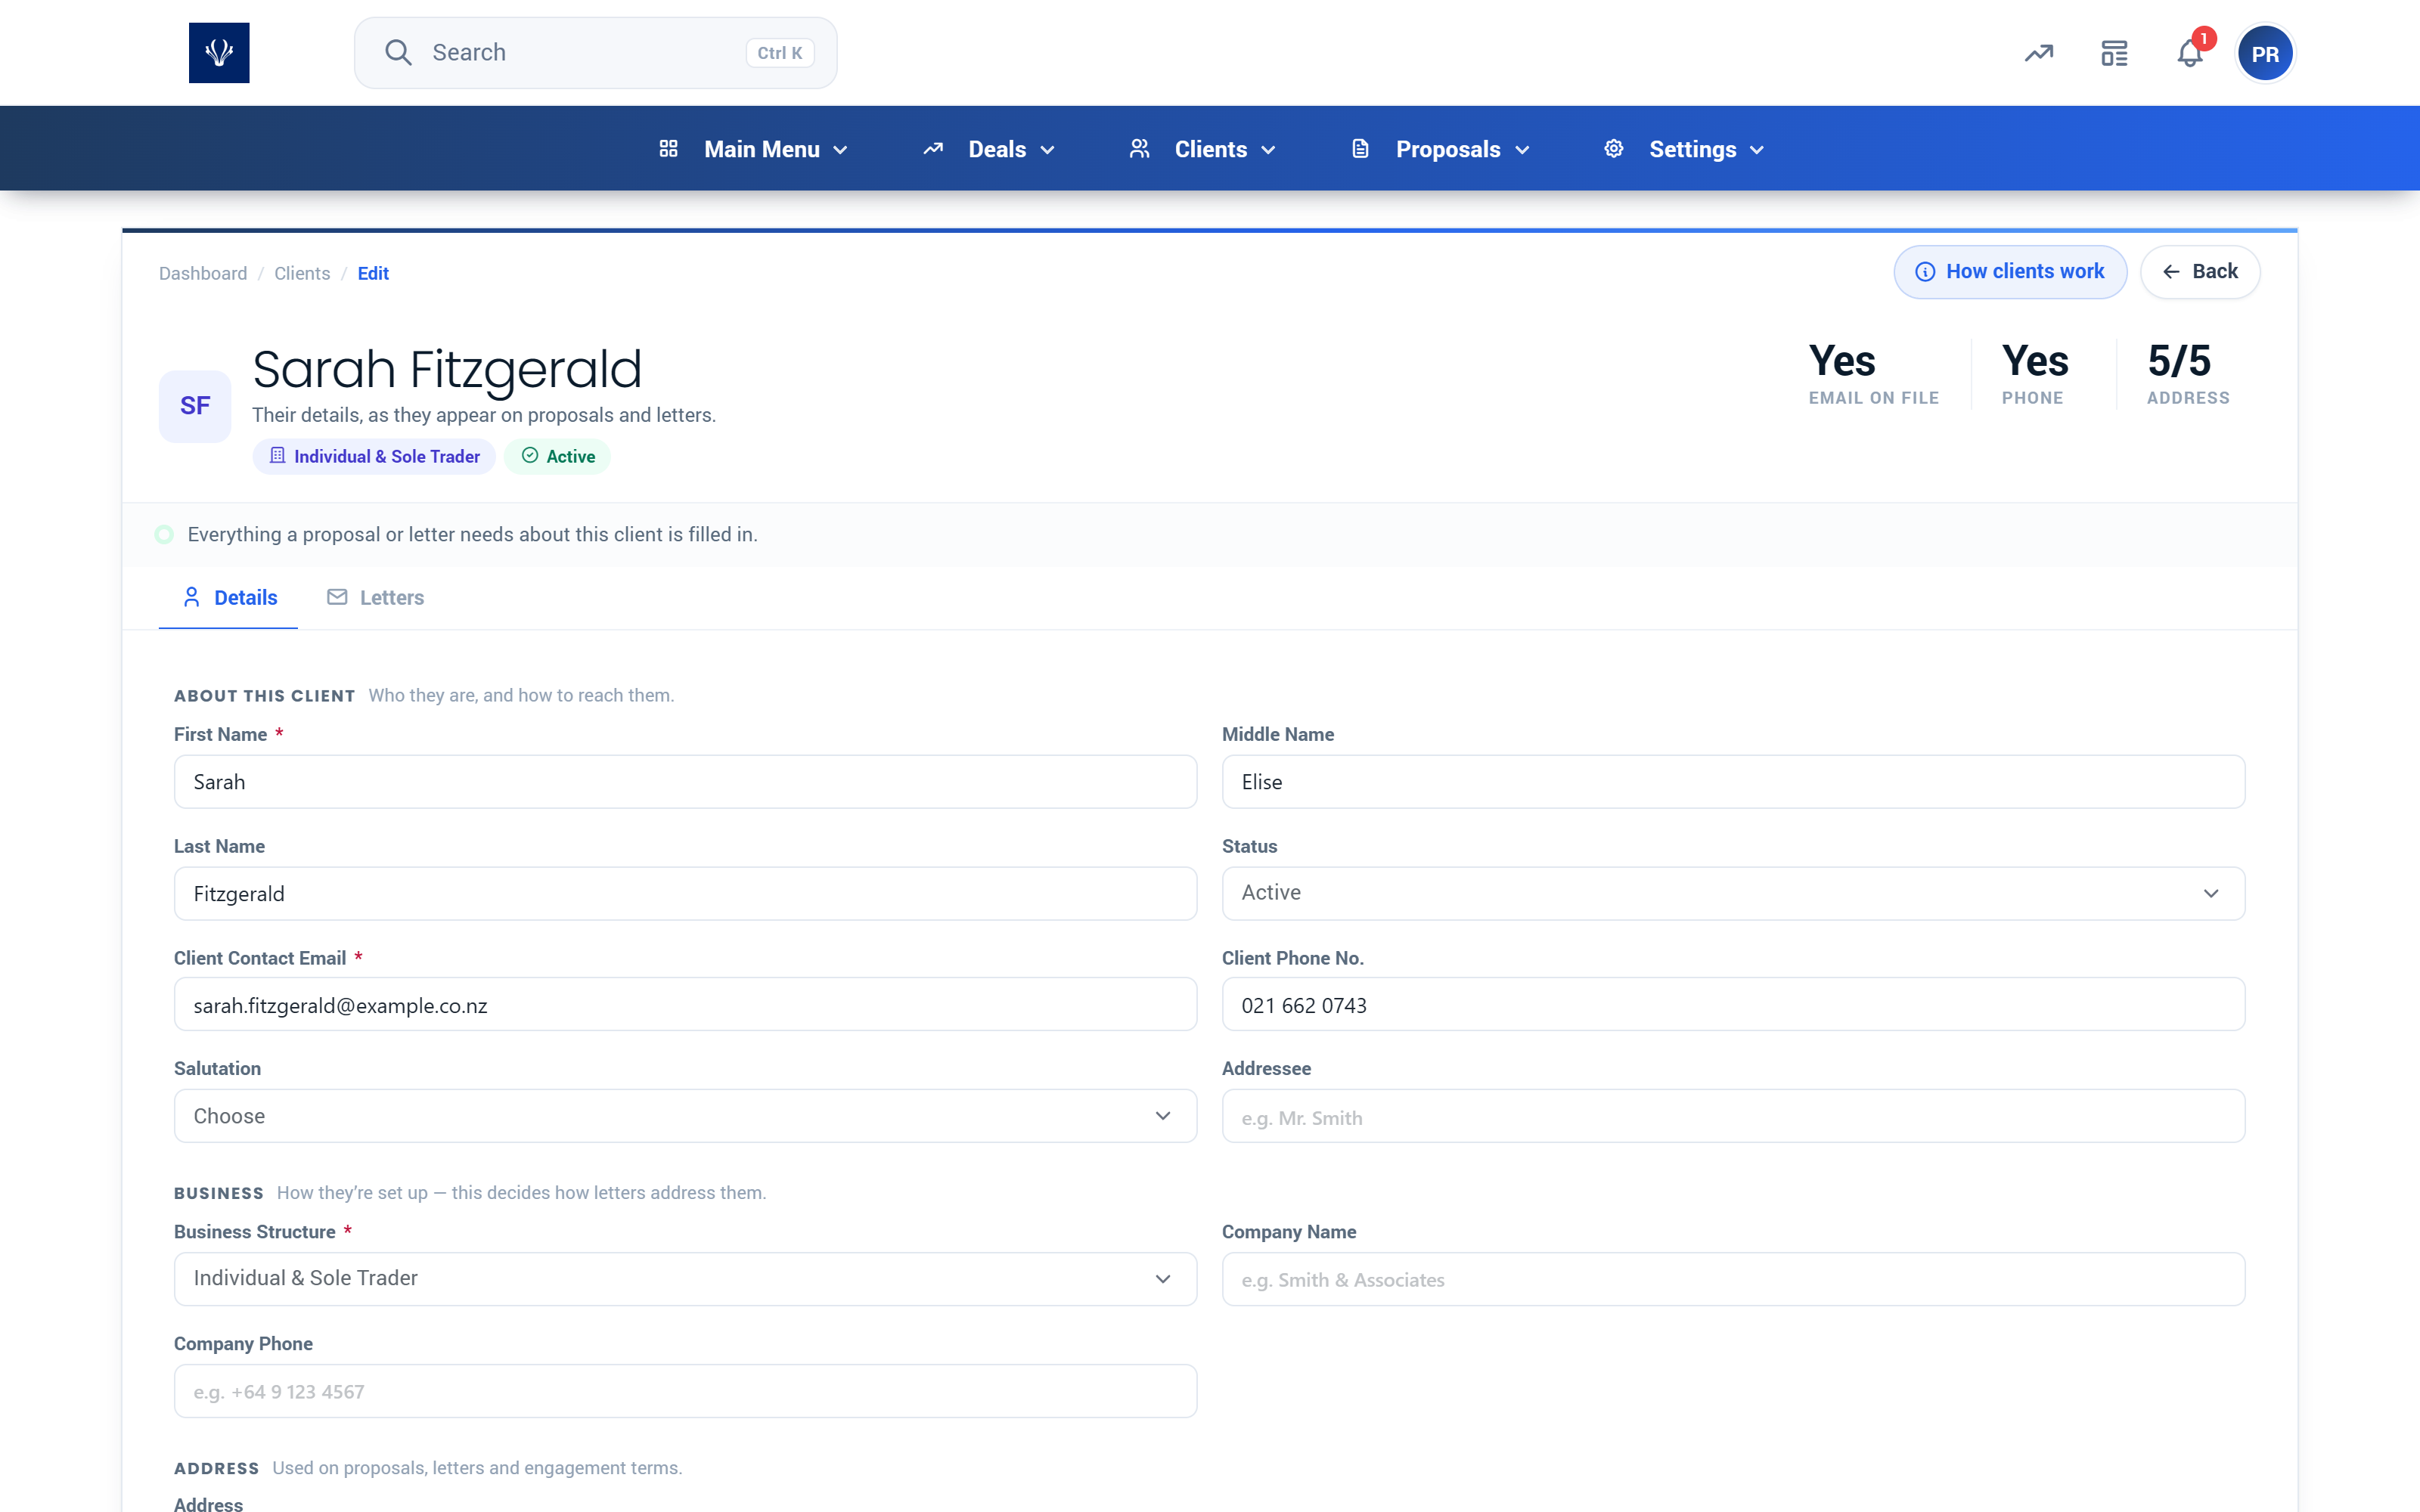Click the search magnifier icon

(398, 52)
